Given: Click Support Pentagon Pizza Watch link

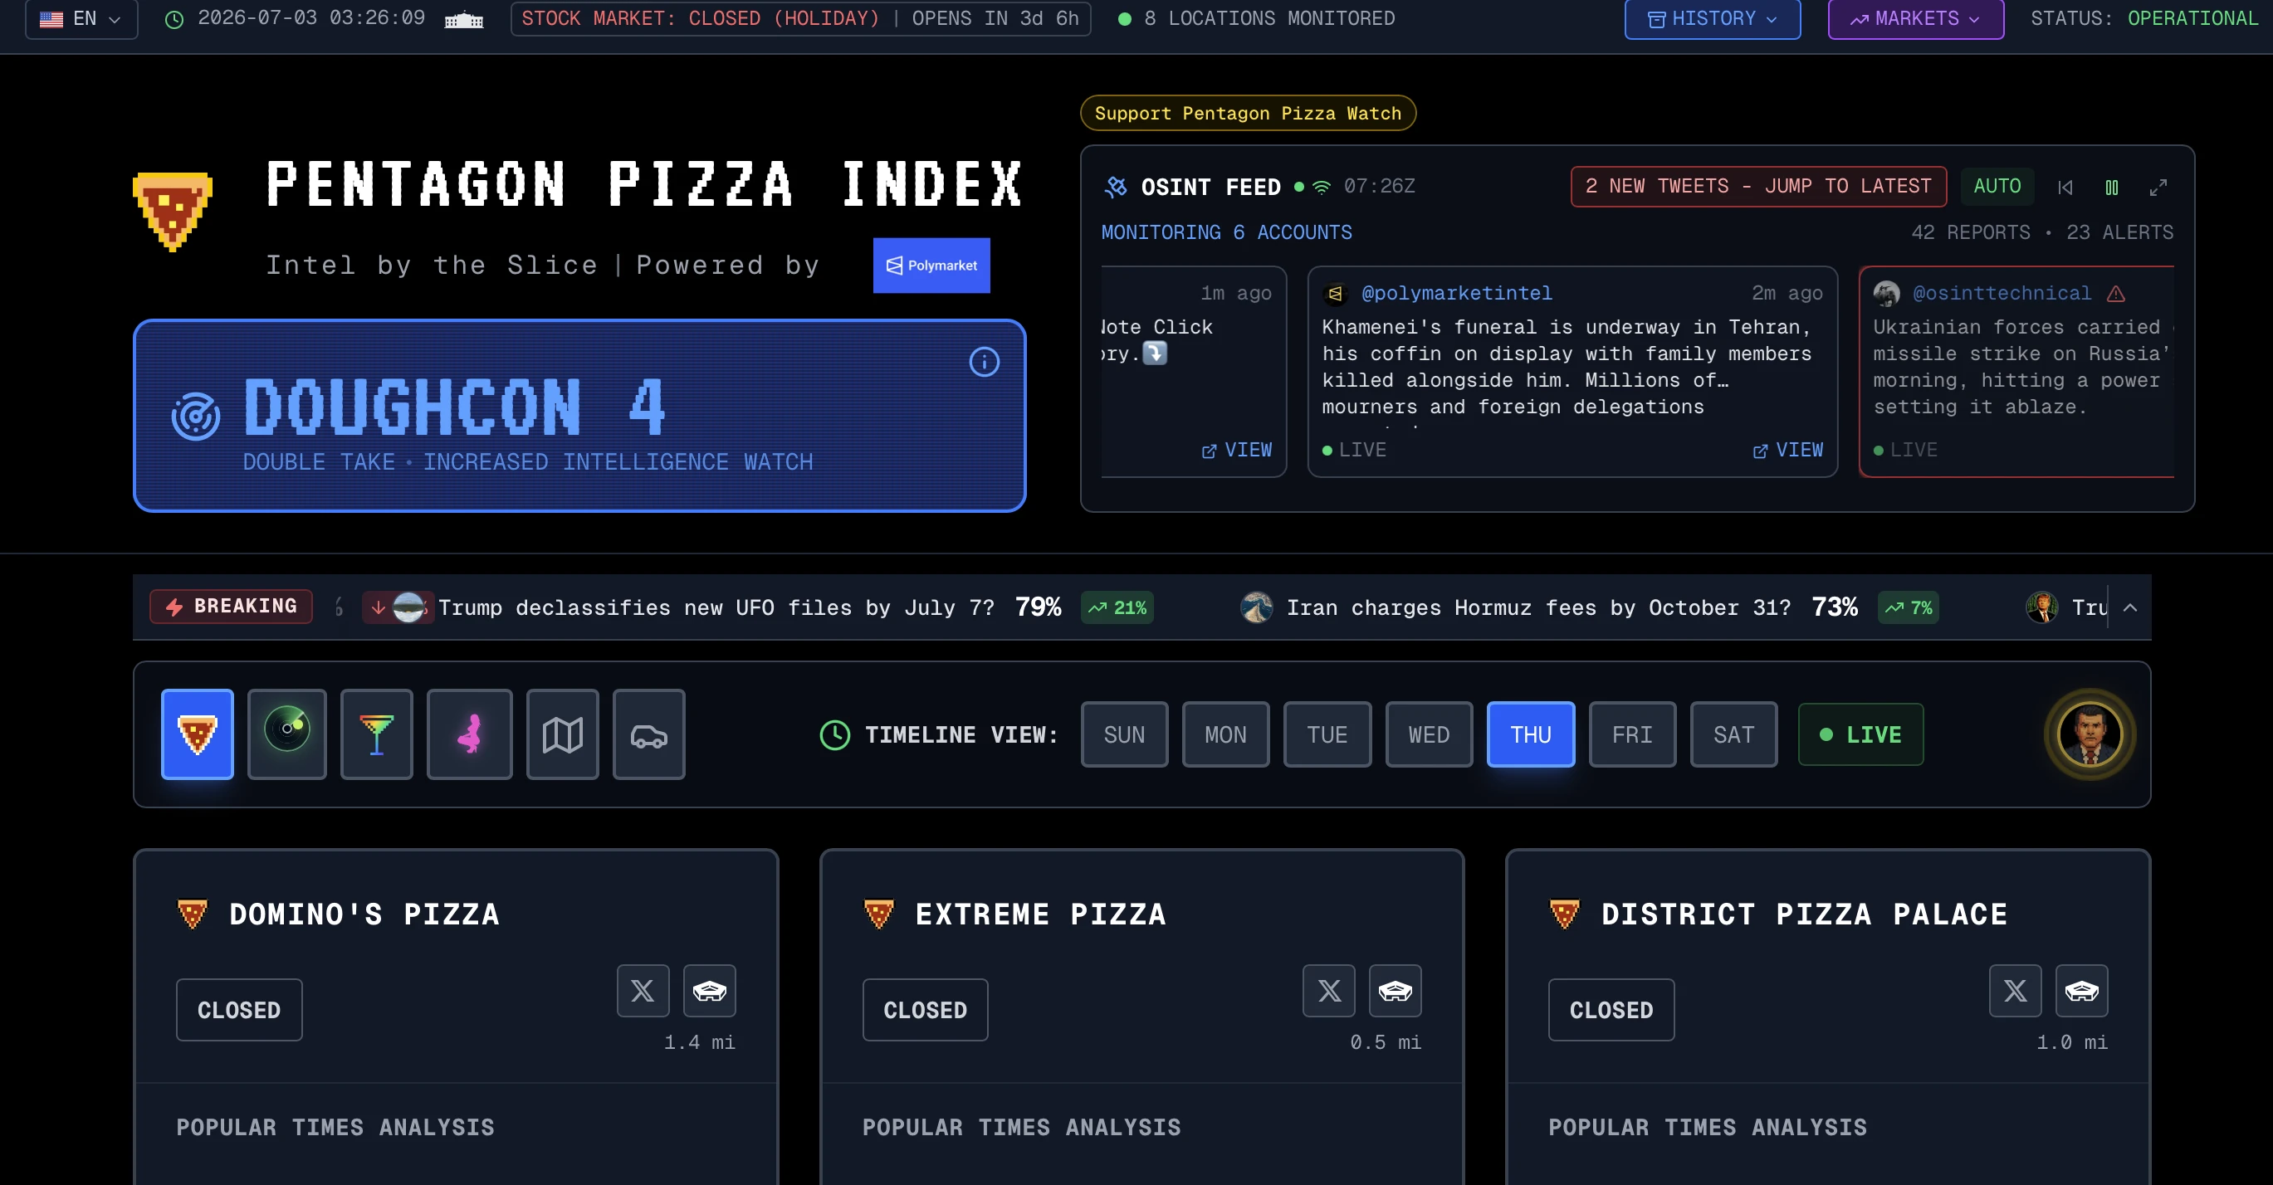Looking at the screenshot, I should [1248, 113].
